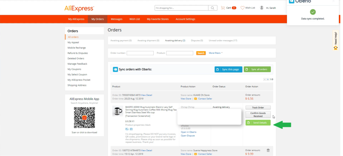The height and width of the screenshot is (156, 343).
Task: Click Hi, Sarah account text
Action: coord(271,8)
